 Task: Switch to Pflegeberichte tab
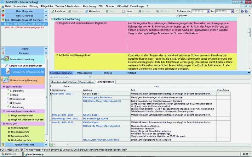84,73
